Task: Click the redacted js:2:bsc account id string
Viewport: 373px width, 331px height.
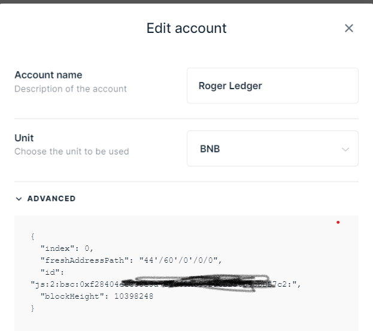Action: (166, 284)
